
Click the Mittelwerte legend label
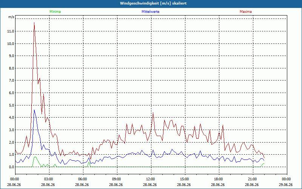click(x=150, y=12)
